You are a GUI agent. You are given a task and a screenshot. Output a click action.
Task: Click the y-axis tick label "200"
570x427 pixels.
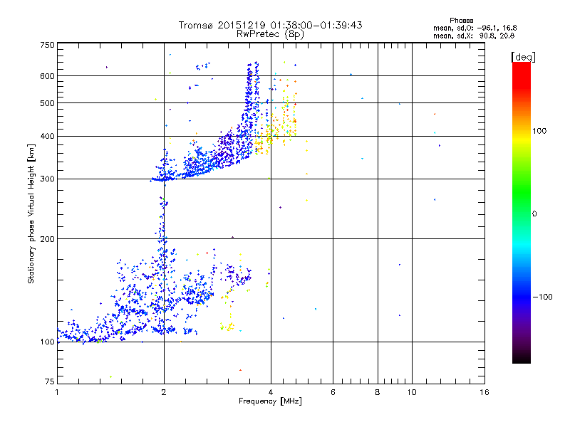tap(47, 239)
